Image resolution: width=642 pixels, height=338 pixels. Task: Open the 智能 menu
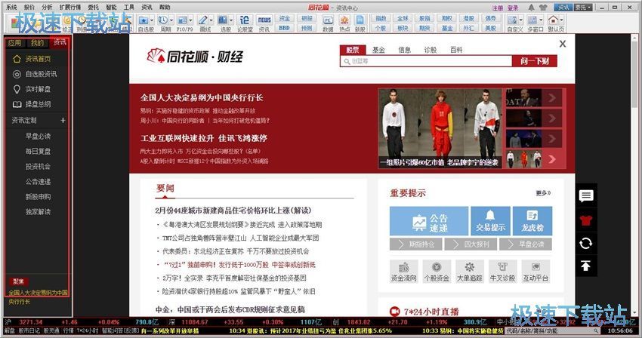coord(110,7)
